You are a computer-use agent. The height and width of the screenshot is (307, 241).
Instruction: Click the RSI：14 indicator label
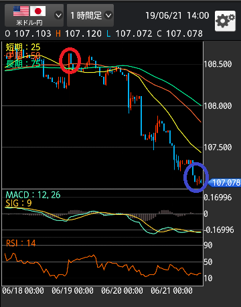click(21, 243)
